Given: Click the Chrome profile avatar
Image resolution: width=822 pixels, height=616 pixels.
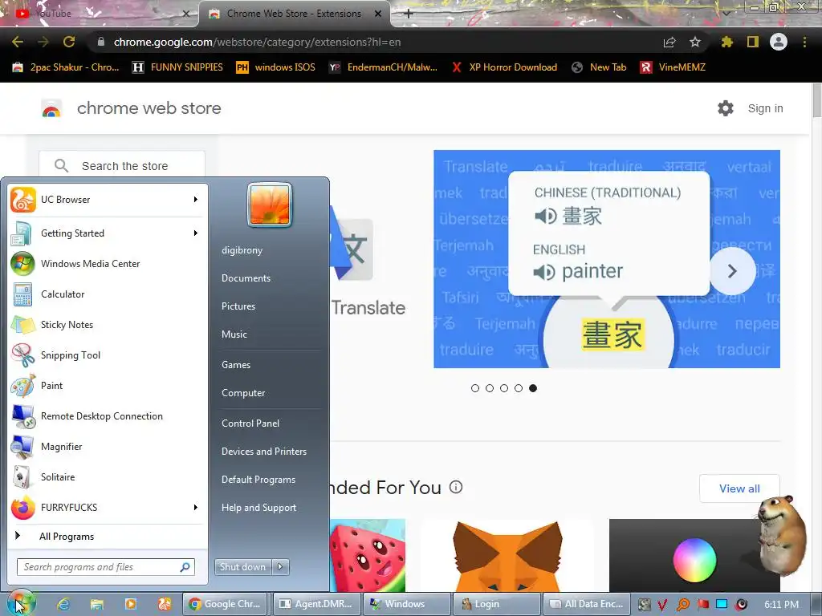Looking at the screenshot, I should coord(779,42).
